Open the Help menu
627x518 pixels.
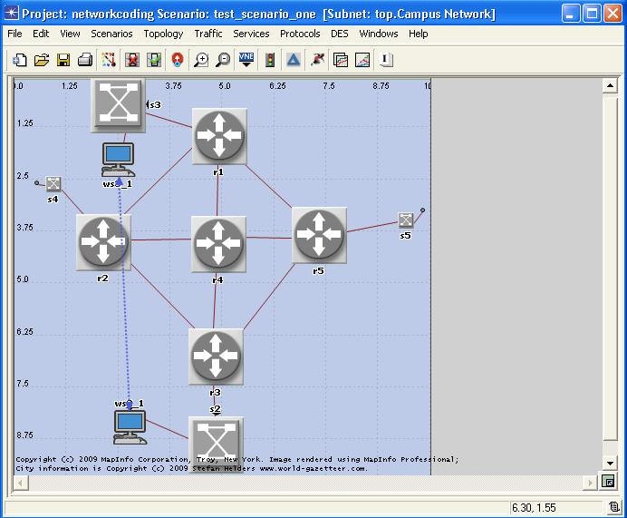[x=419, y=34]
